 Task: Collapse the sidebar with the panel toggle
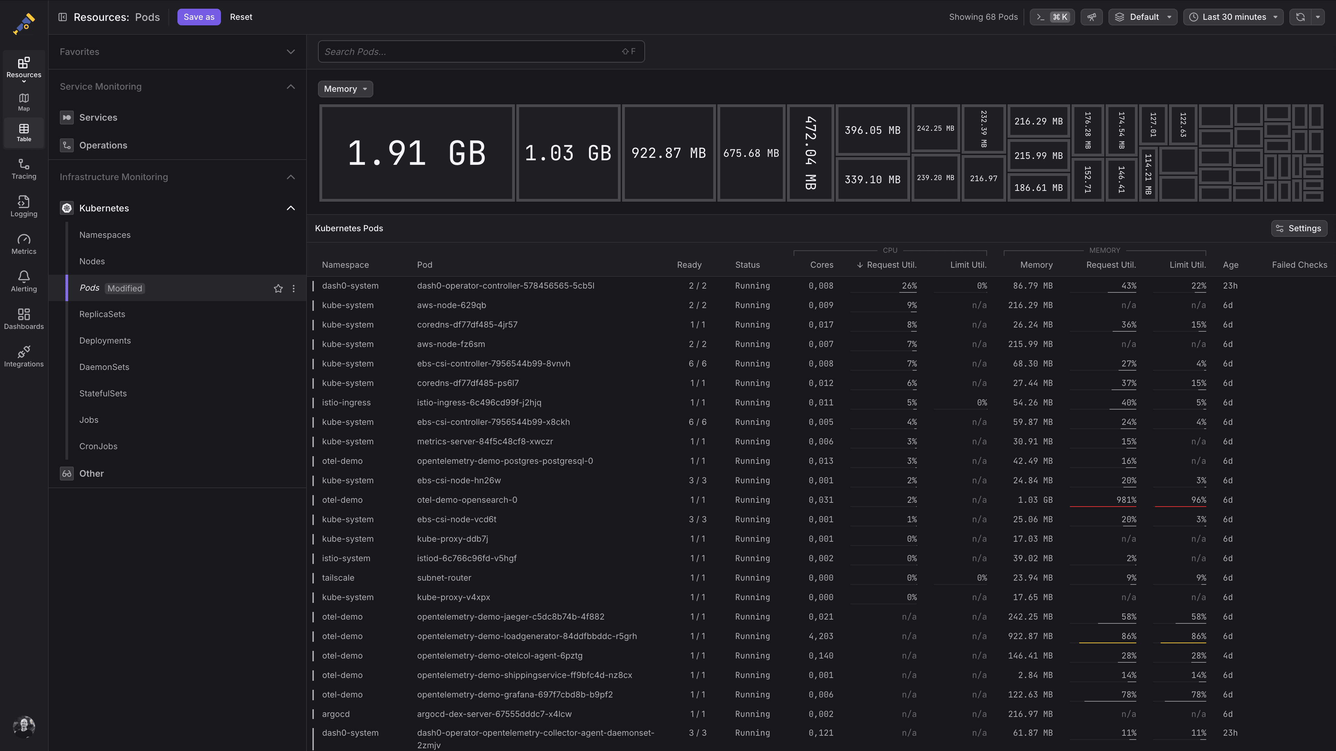pyautogui.click(x=63, y=17)
